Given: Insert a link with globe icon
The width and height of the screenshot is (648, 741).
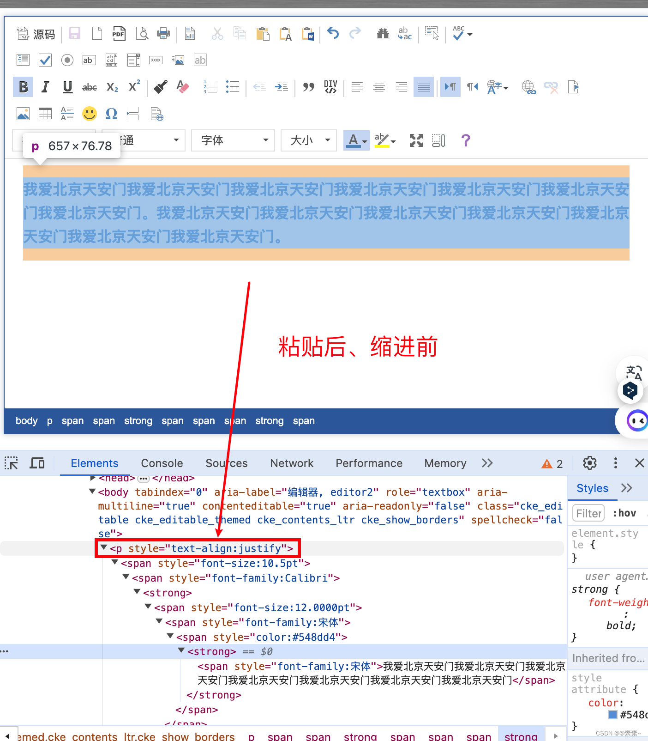Looking at the screenshot, I should click(x=528, y=87).
